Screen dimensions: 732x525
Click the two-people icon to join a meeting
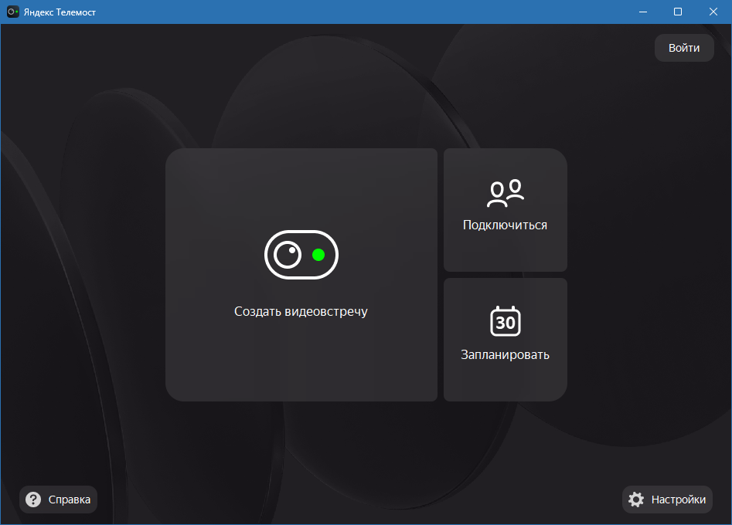505,193
